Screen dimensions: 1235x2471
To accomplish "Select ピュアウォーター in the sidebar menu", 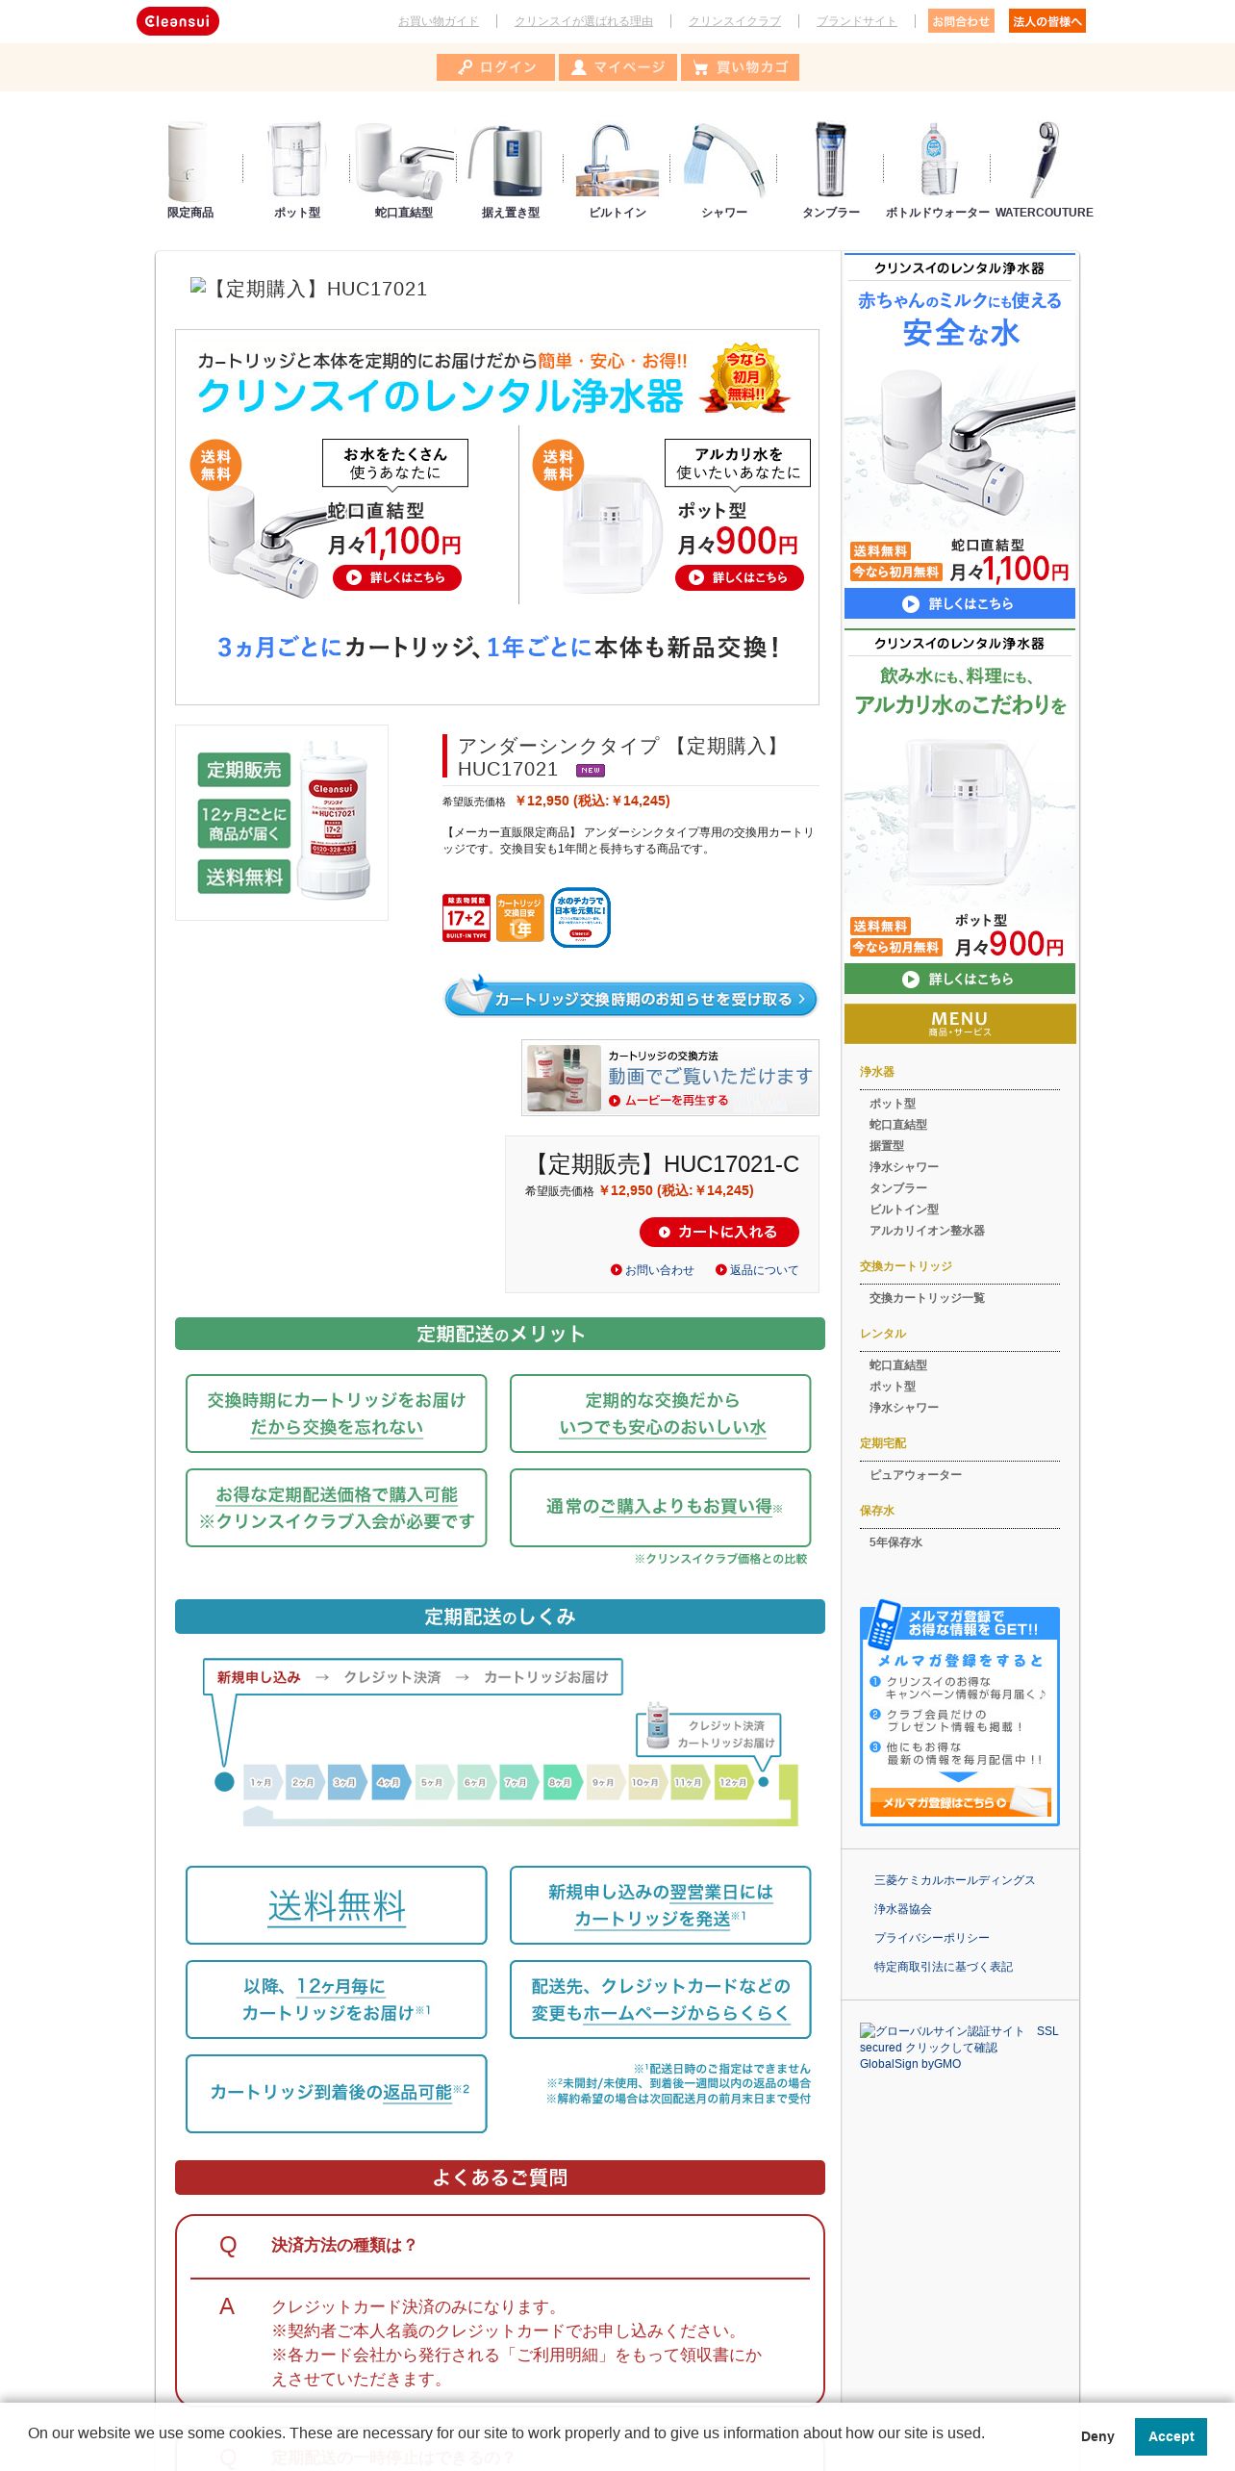I will (x=916, y=1475).
